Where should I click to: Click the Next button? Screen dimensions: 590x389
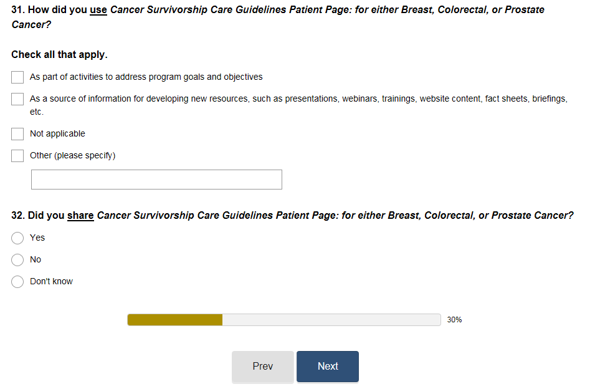(x=327, y=367)
